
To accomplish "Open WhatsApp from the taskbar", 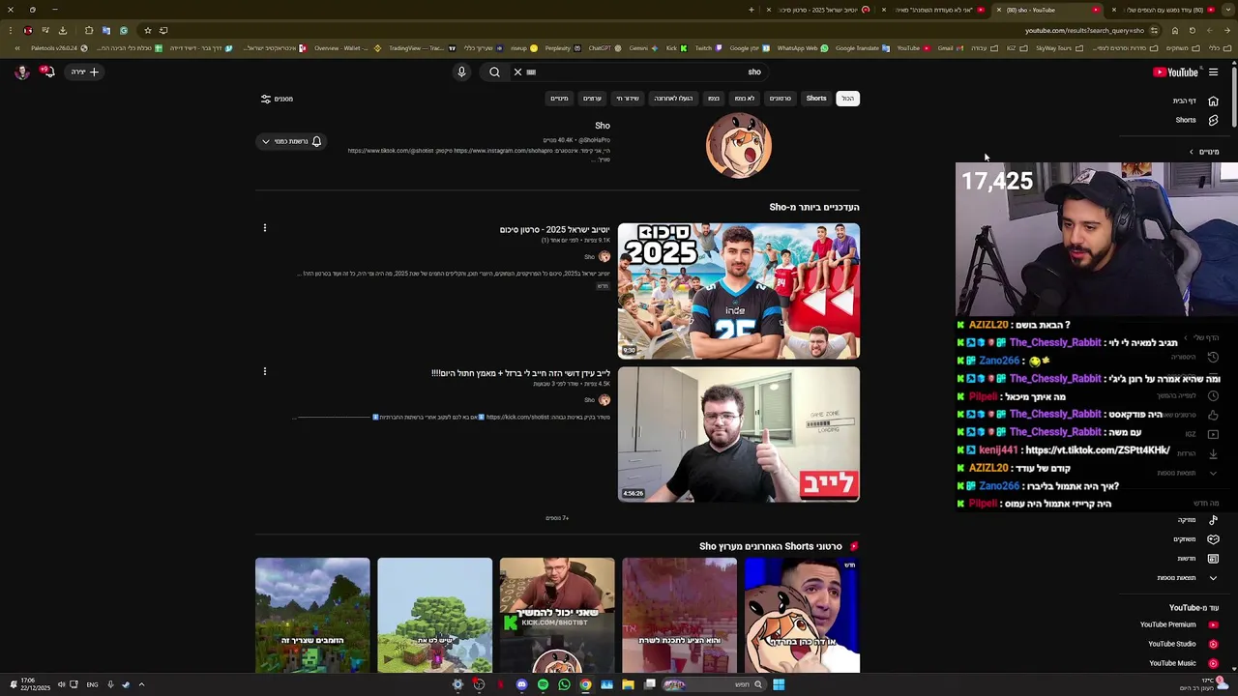I will pyautogui.click(x=564, y=684).
